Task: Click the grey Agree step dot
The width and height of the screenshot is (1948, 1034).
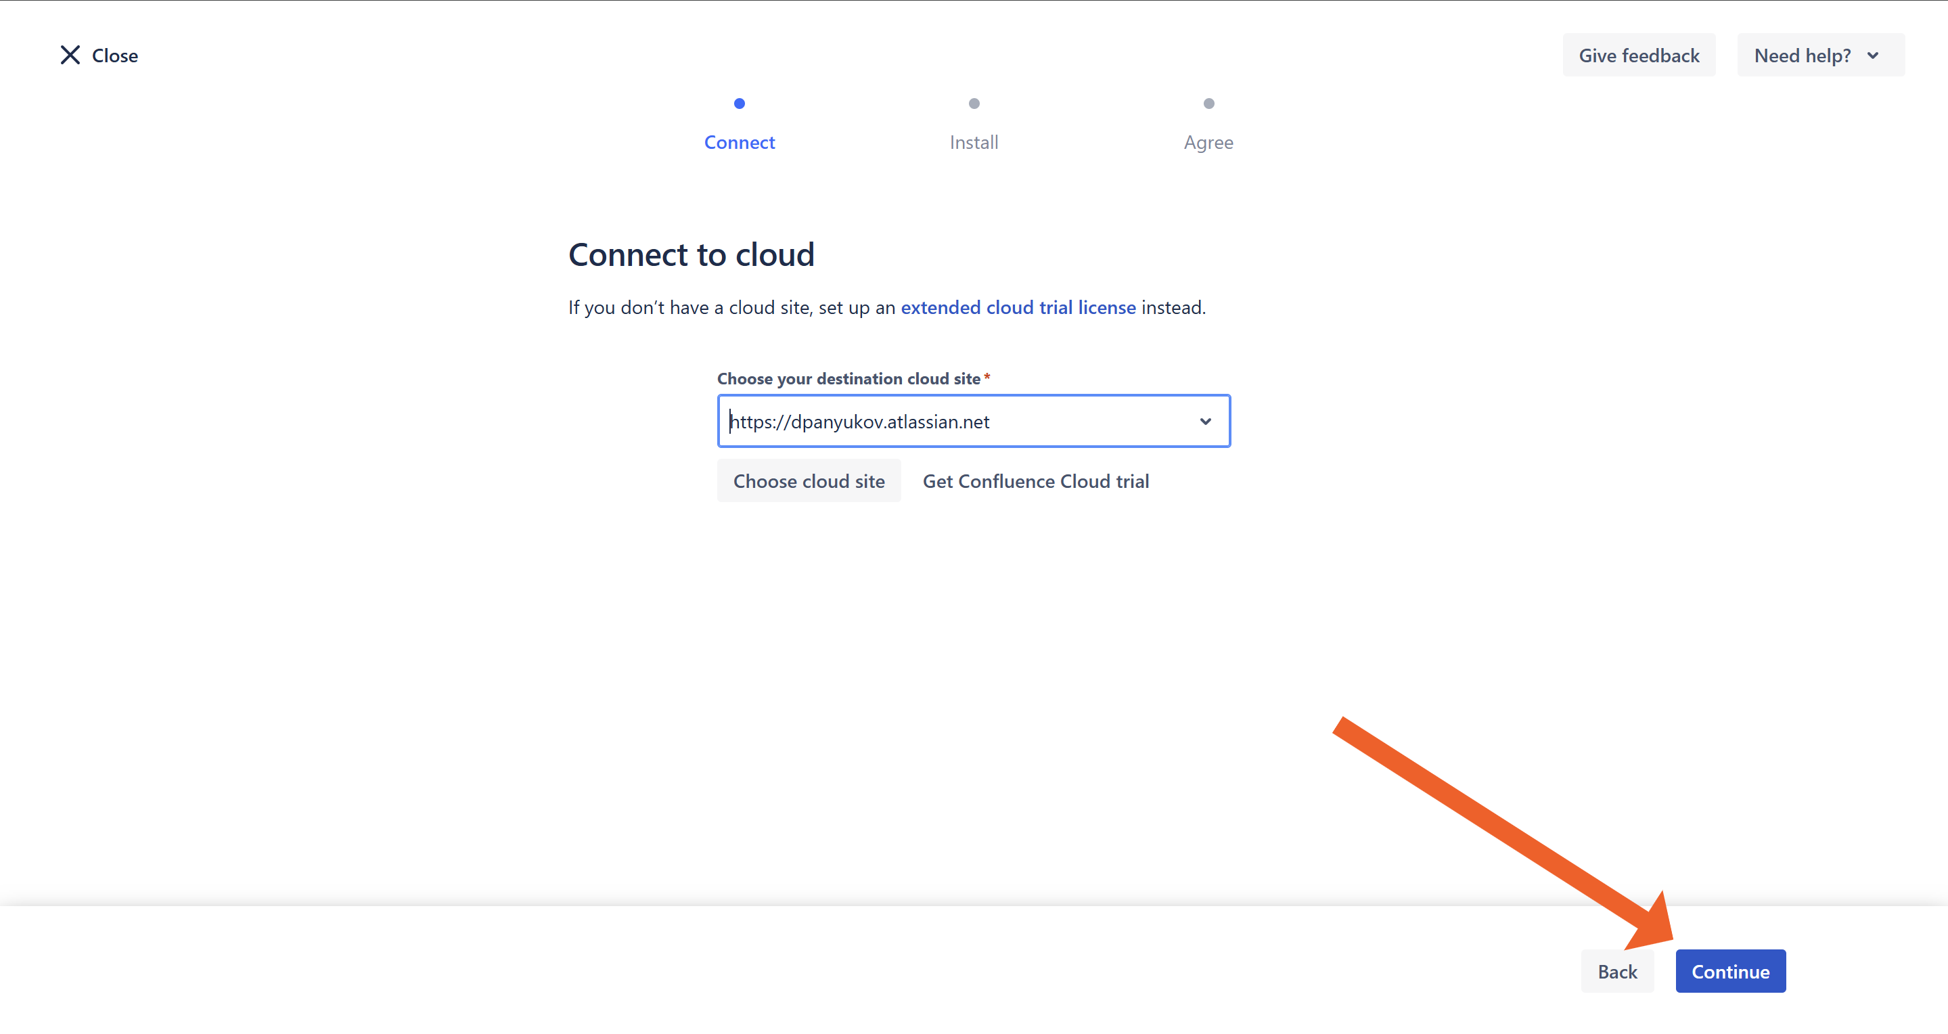Action: coord(1208,104)
